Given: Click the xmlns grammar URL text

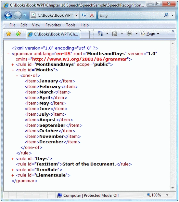Looking at the screenshot, I should (x=80, y=59).
